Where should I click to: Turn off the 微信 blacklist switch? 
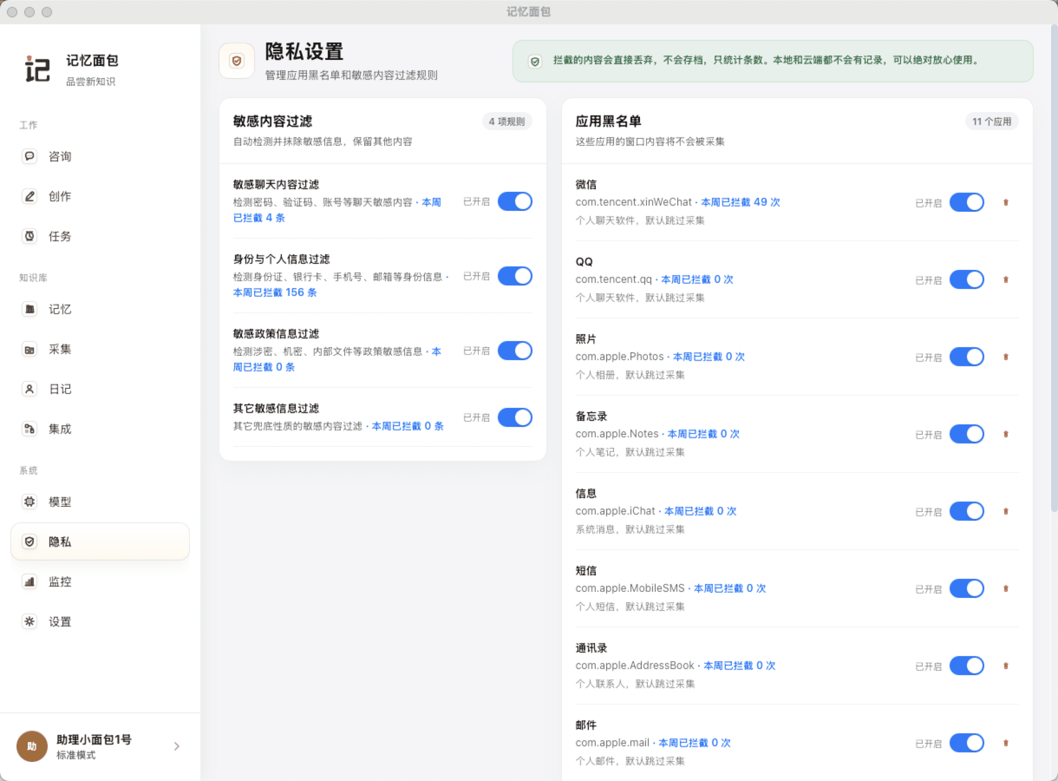pyautogui.click(x=967, y=202)
